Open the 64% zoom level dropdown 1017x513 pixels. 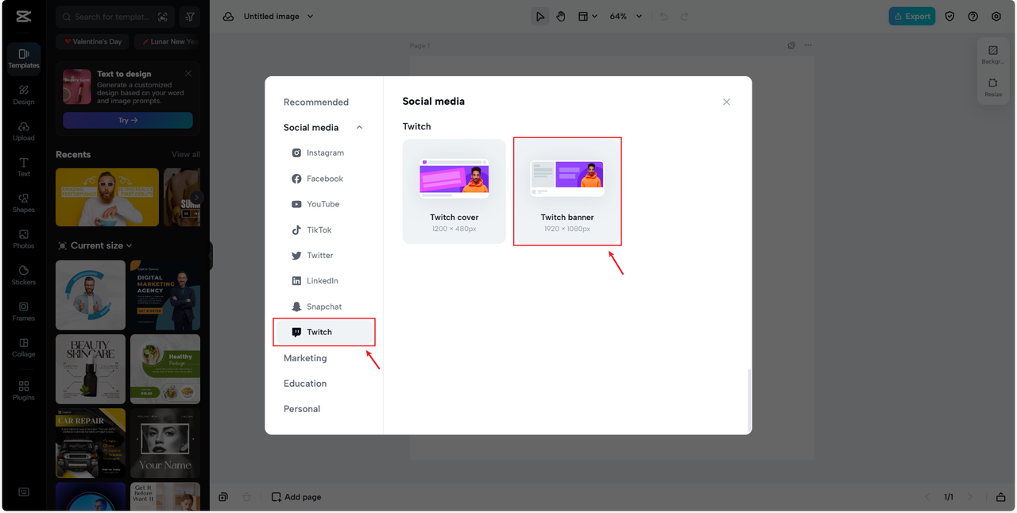(626, 16)
